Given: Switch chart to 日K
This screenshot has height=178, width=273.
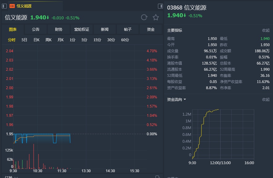Looking at the screenshot, I should [36, 40].
